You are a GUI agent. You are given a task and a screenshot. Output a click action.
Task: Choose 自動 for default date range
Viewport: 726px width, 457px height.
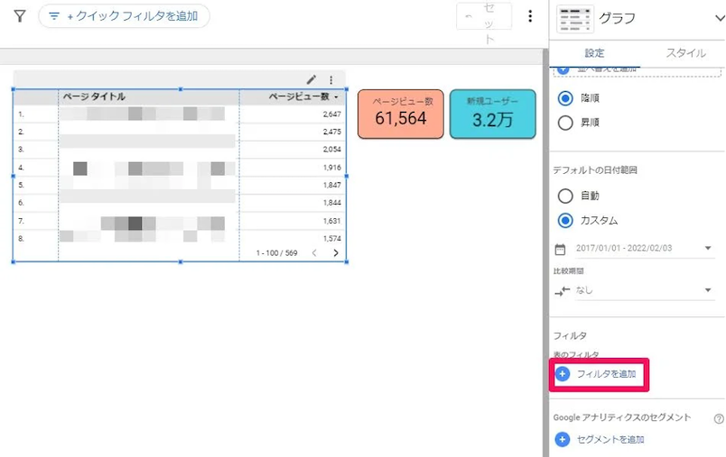pyautogui.click(x=566, y=196)
